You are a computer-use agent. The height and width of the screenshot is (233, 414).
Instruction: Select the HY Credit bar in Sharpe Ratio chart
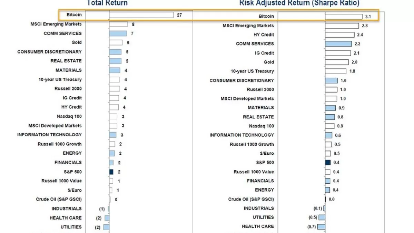pyautogui.click(x=339, y=35)
